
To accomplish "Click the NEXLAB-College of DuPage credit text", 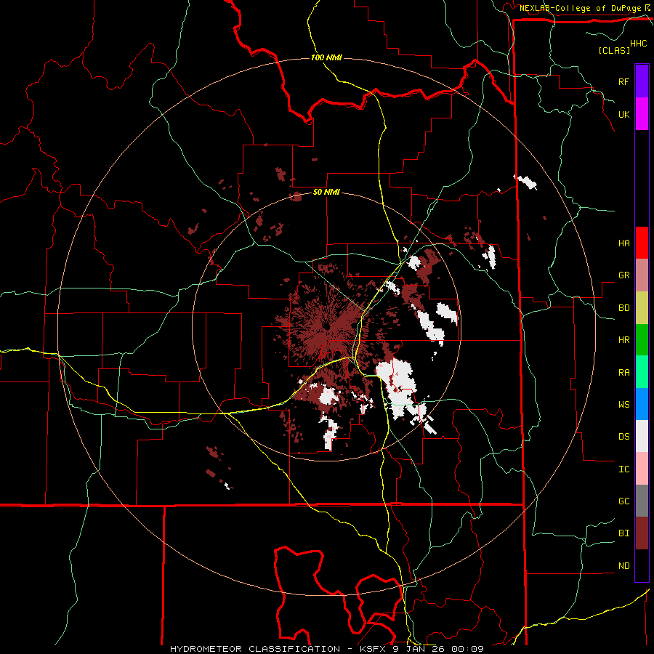I will [580, 8].
